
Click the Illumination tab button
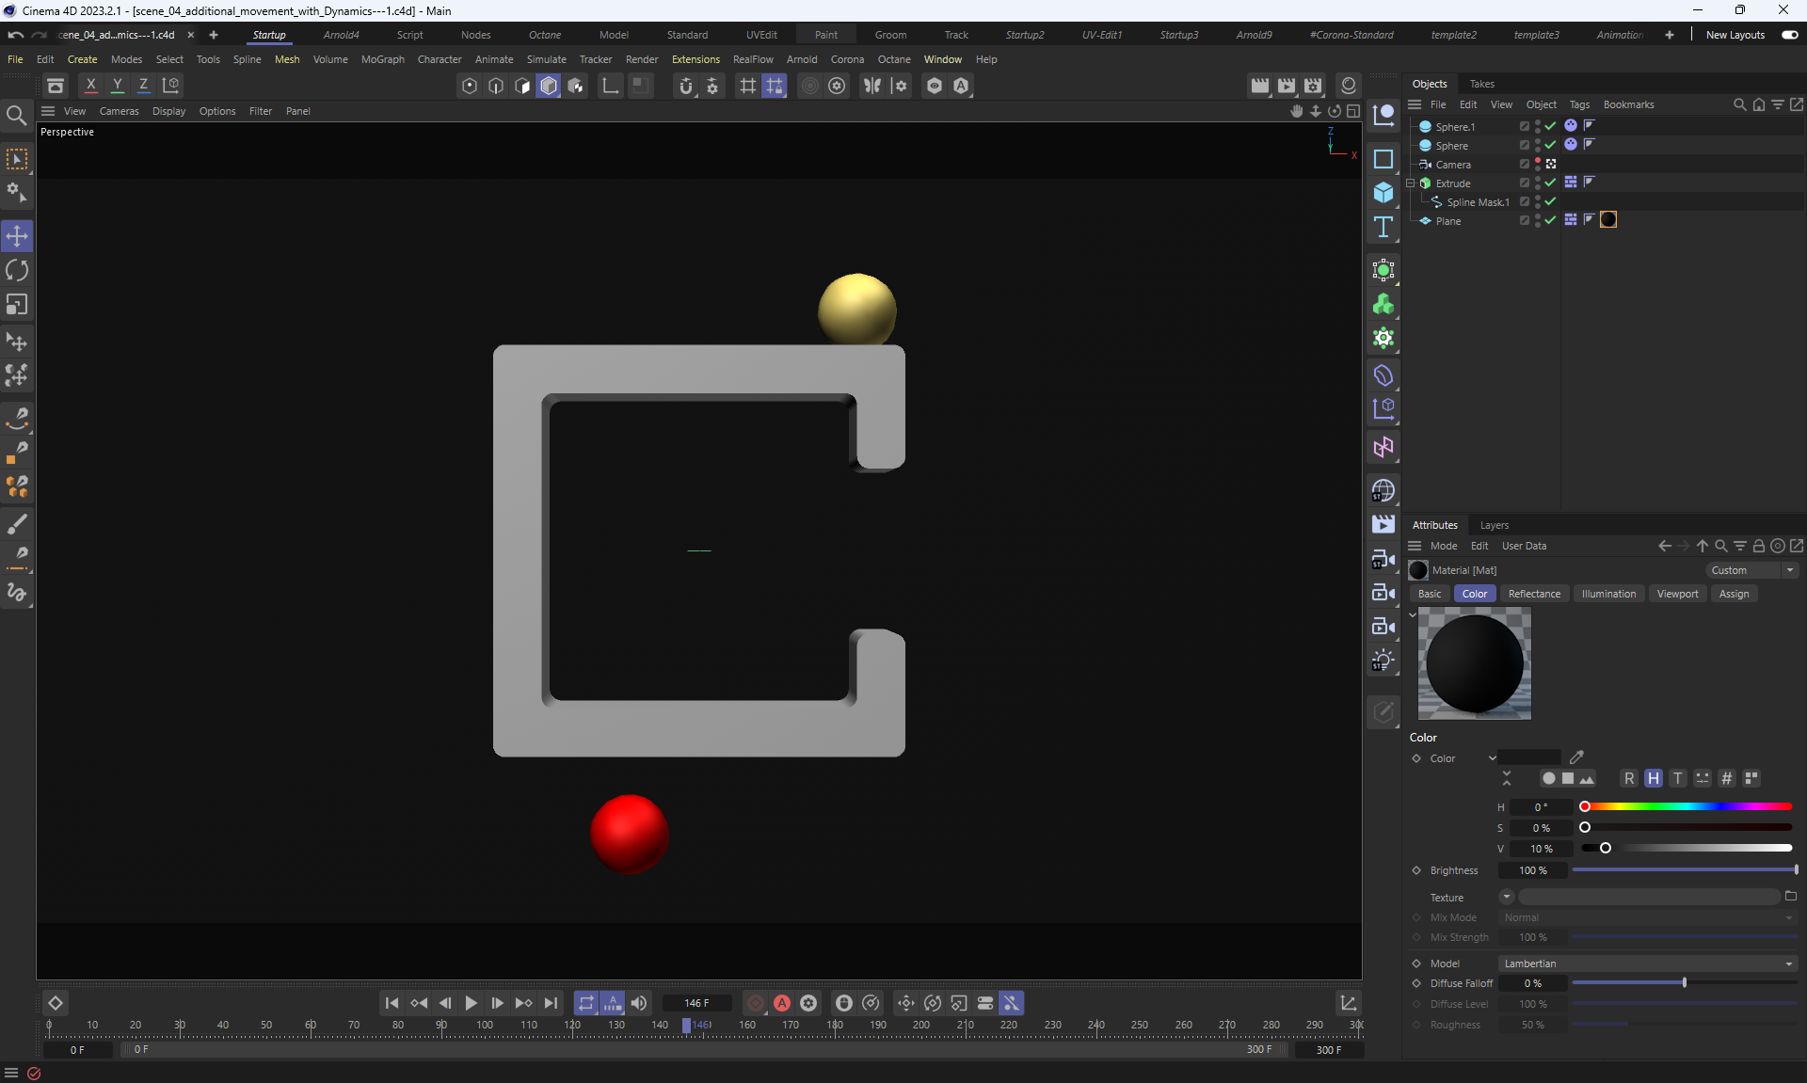[x=1607, y=594]
